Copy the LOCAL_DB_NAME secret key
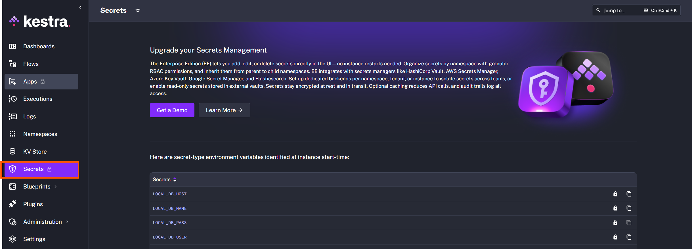Viewport: 692px width, 249px height. click(629, 208)
